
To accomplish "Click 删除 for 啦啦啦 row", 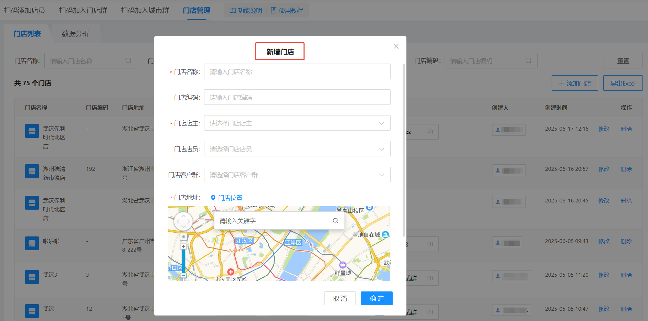I will tap(626, 241).
